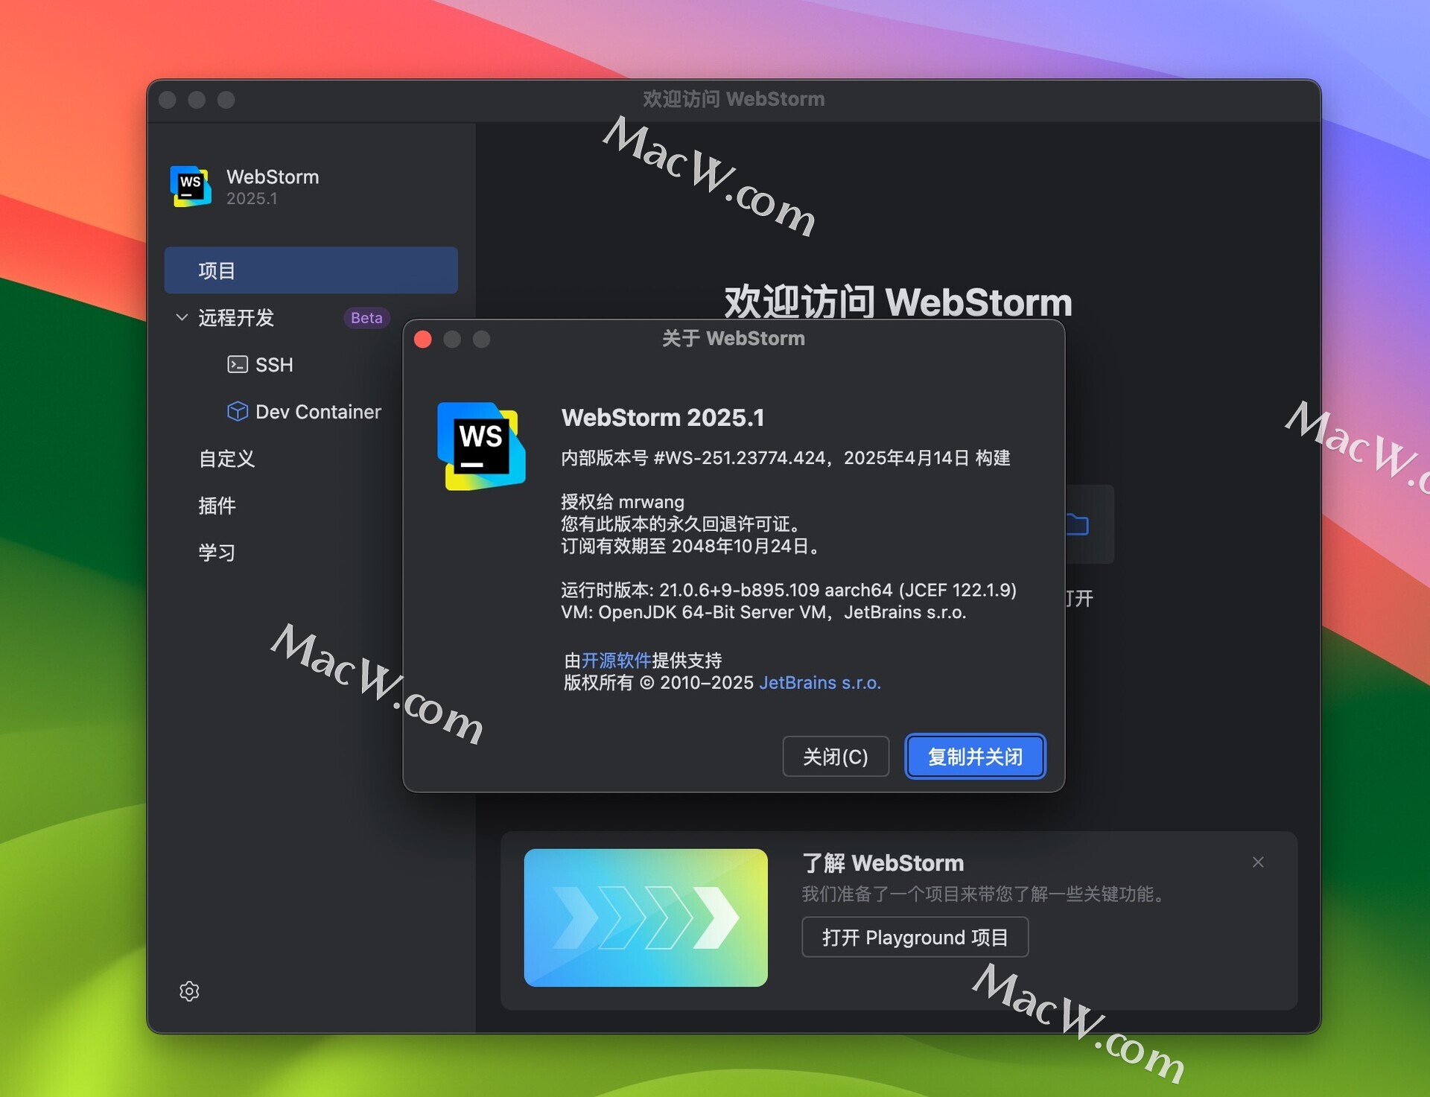The width and height of the screenshot is (1430, 1097).
Task: Click the 复制并关闭 button
Action: (x=975, y=757)
